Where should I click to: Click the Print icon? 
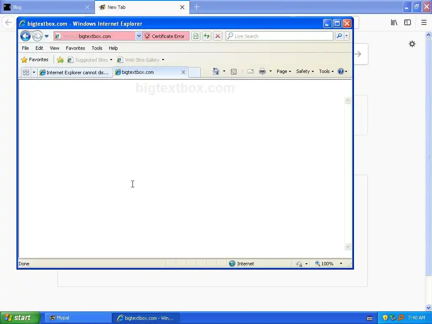coord(262,71)
